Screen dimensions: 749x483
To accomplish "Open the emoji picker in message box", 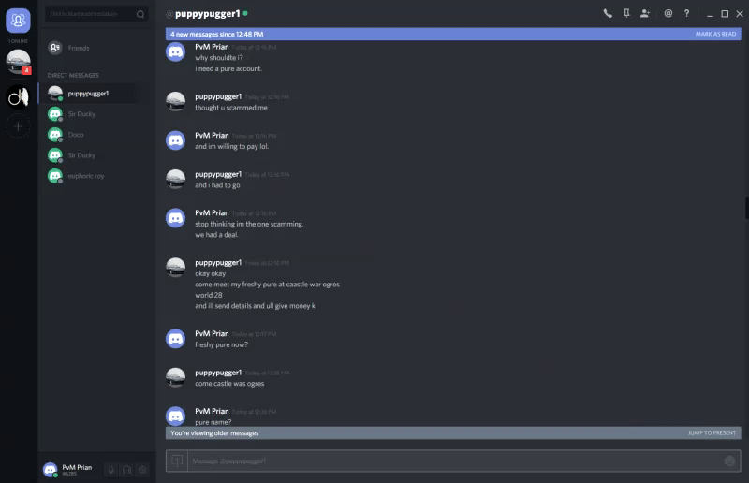I will pyautogui.click(x=729, y=461).
